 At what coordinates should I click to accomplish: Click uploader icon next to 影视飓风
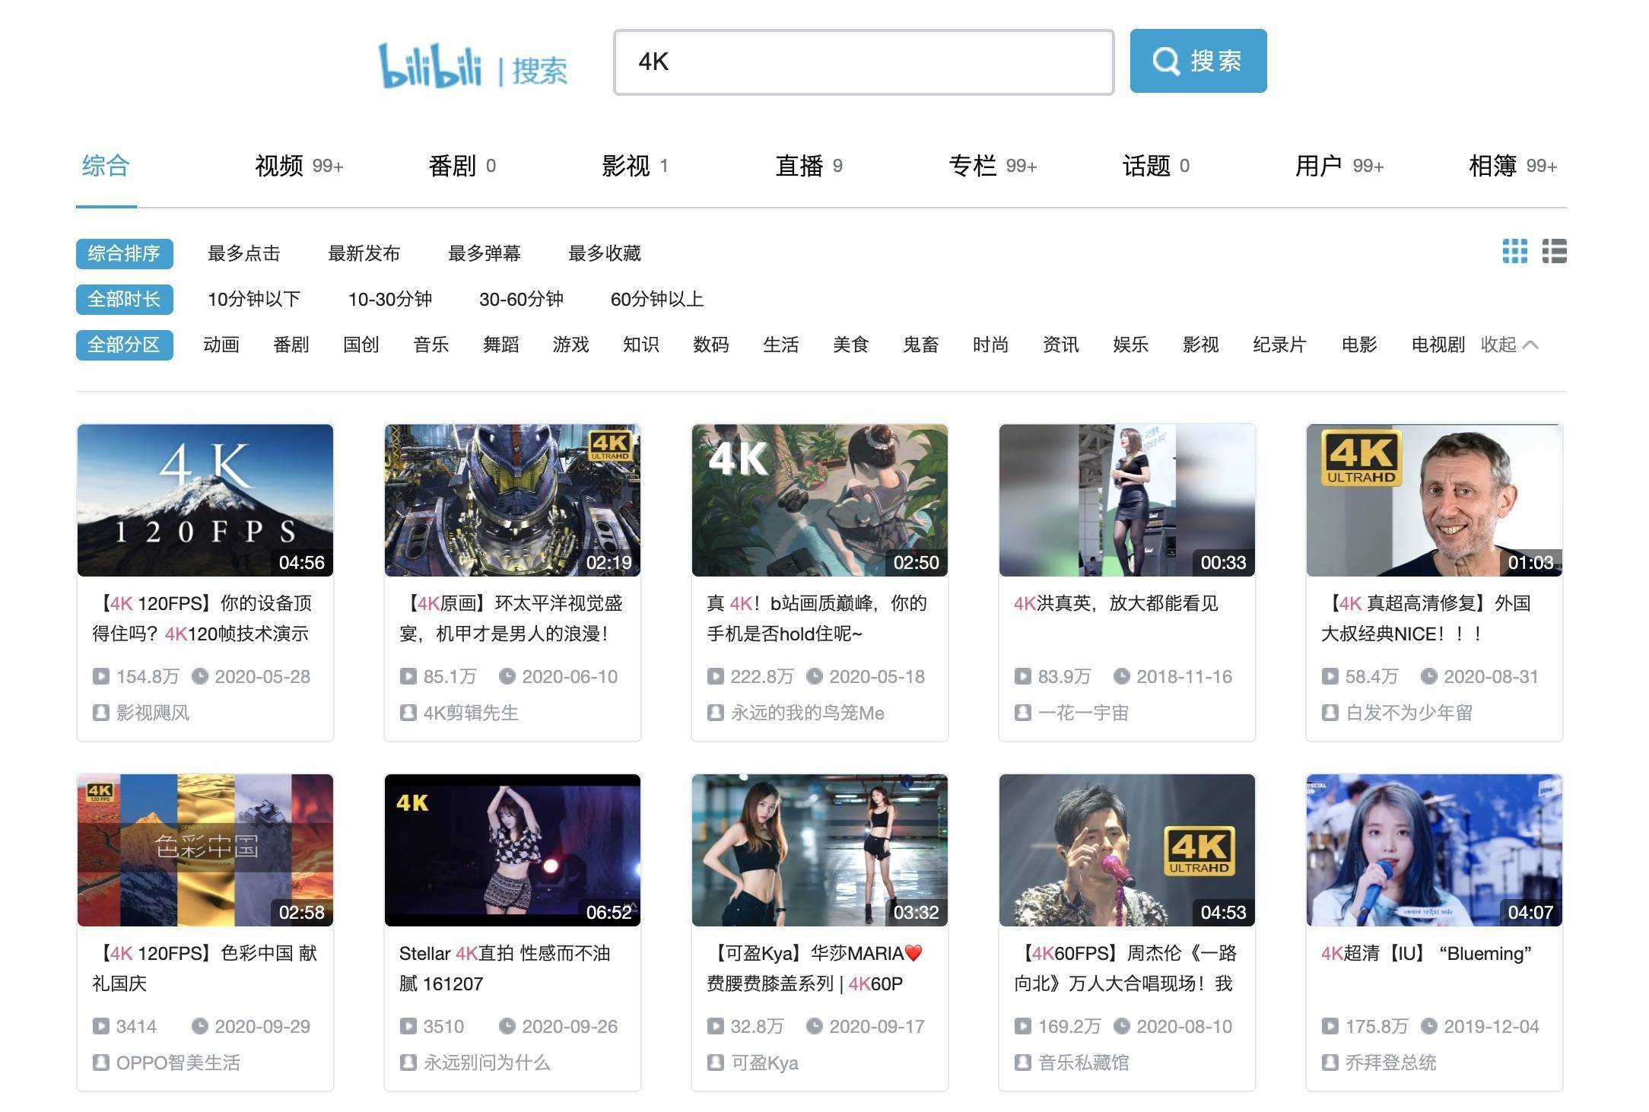(x=100, y=713)
